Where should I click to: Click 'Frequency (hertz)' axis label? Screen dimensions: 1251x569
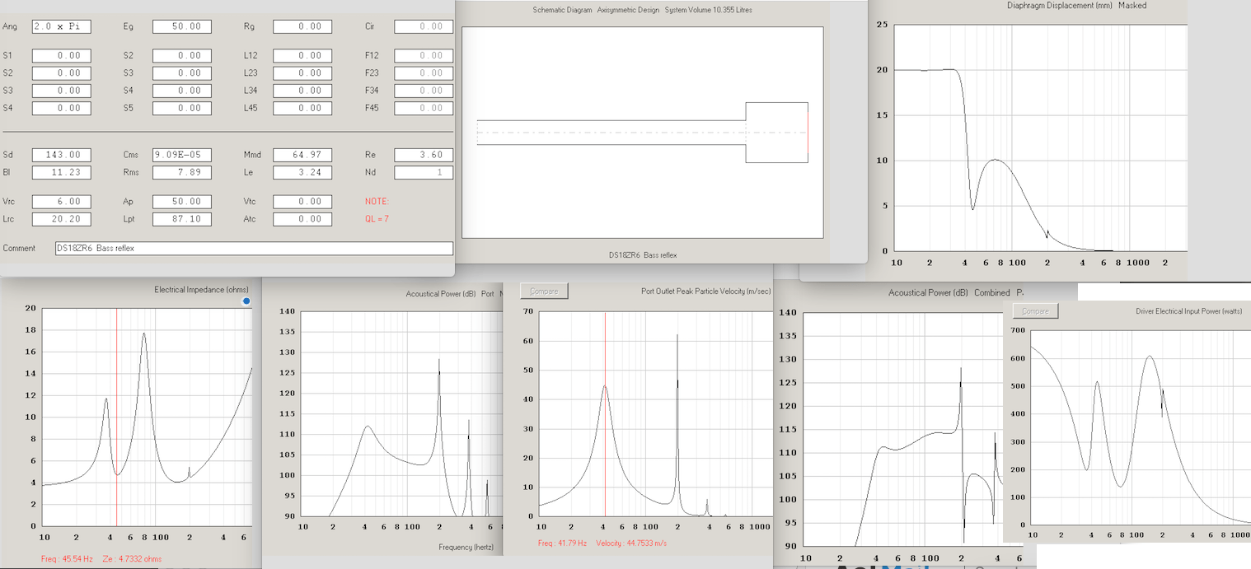(x=466, y=547)
